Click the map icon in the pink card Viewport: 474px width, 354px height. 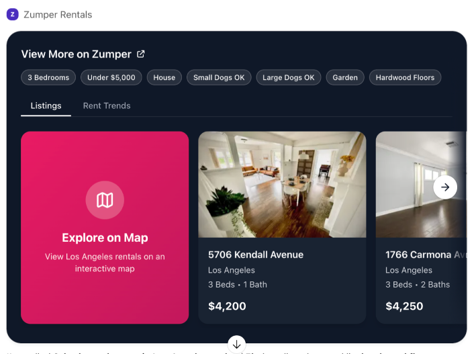point(105,200)
